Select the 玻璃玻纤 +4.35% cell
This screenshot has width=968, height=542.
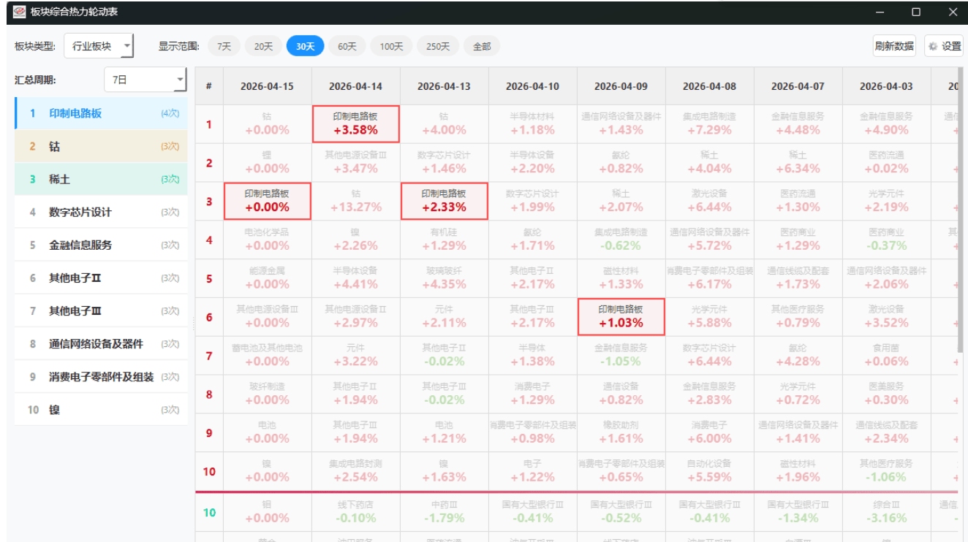445,278
